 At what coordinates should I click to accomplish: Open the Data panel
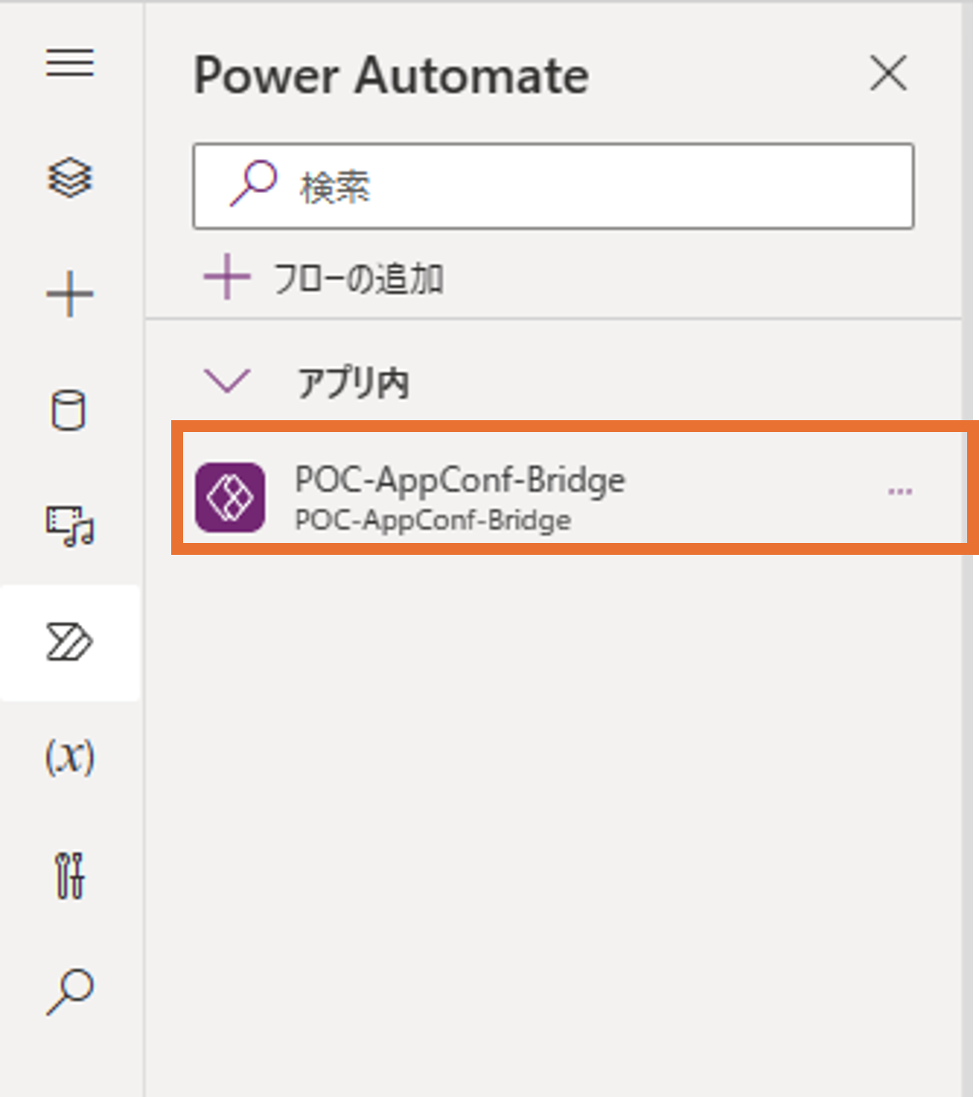71,413
